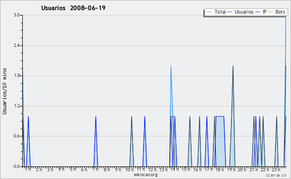Click the 1.8 y-axis value

click(16, 75)
